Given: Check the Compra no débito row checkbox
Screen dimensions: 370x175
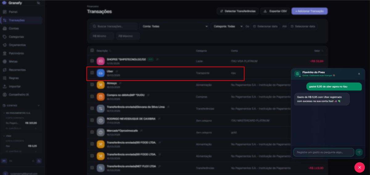Looking at the screenshot, I should click(x=92, y=97).
